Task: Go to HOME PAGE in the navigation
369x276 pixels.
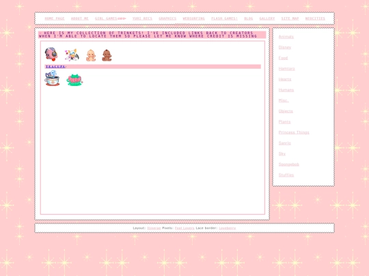Action: coord(55,18)
